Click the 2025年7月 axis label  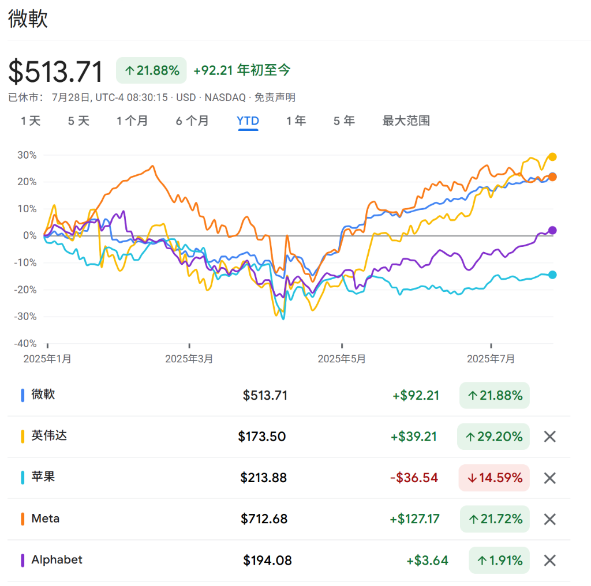tap(491, 359)
